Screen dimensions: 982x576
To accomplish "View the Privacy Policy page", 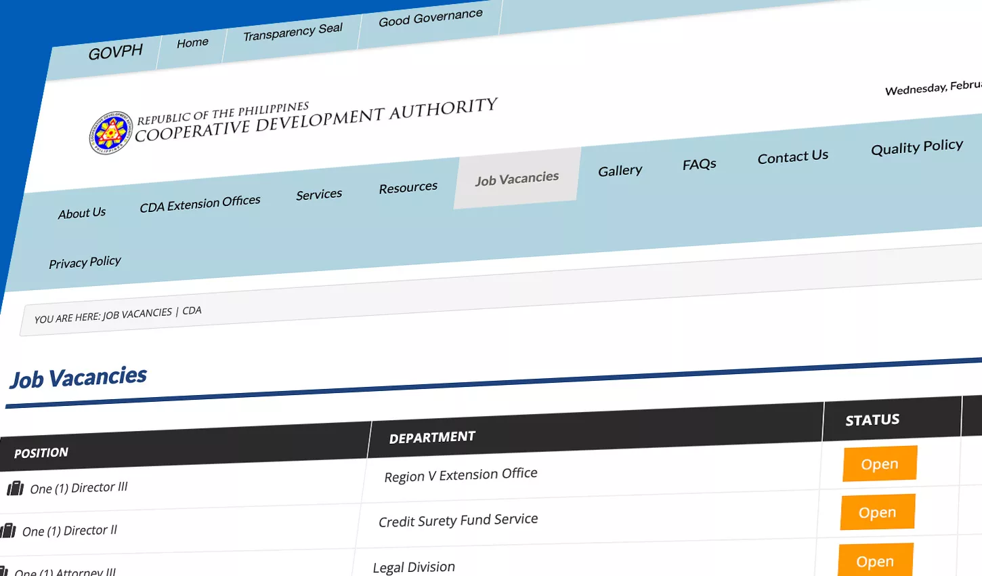I will [85, 261].
